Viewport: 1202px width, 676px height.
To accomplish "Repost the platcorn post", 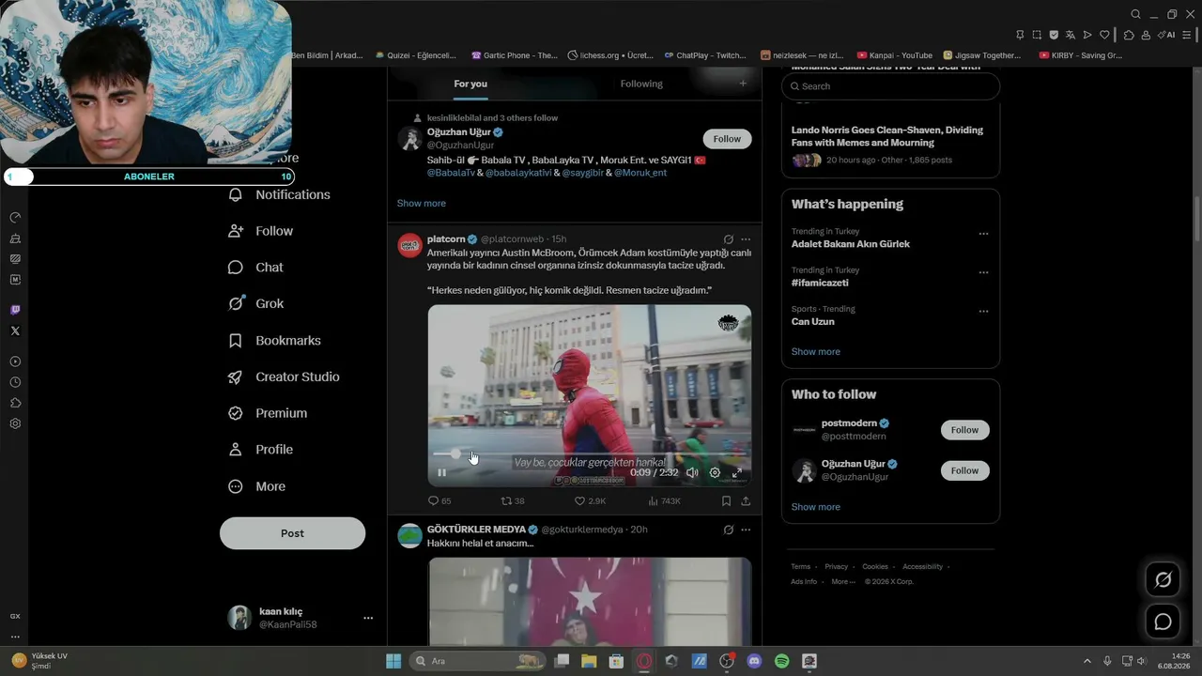I will (x=513, y=501).
